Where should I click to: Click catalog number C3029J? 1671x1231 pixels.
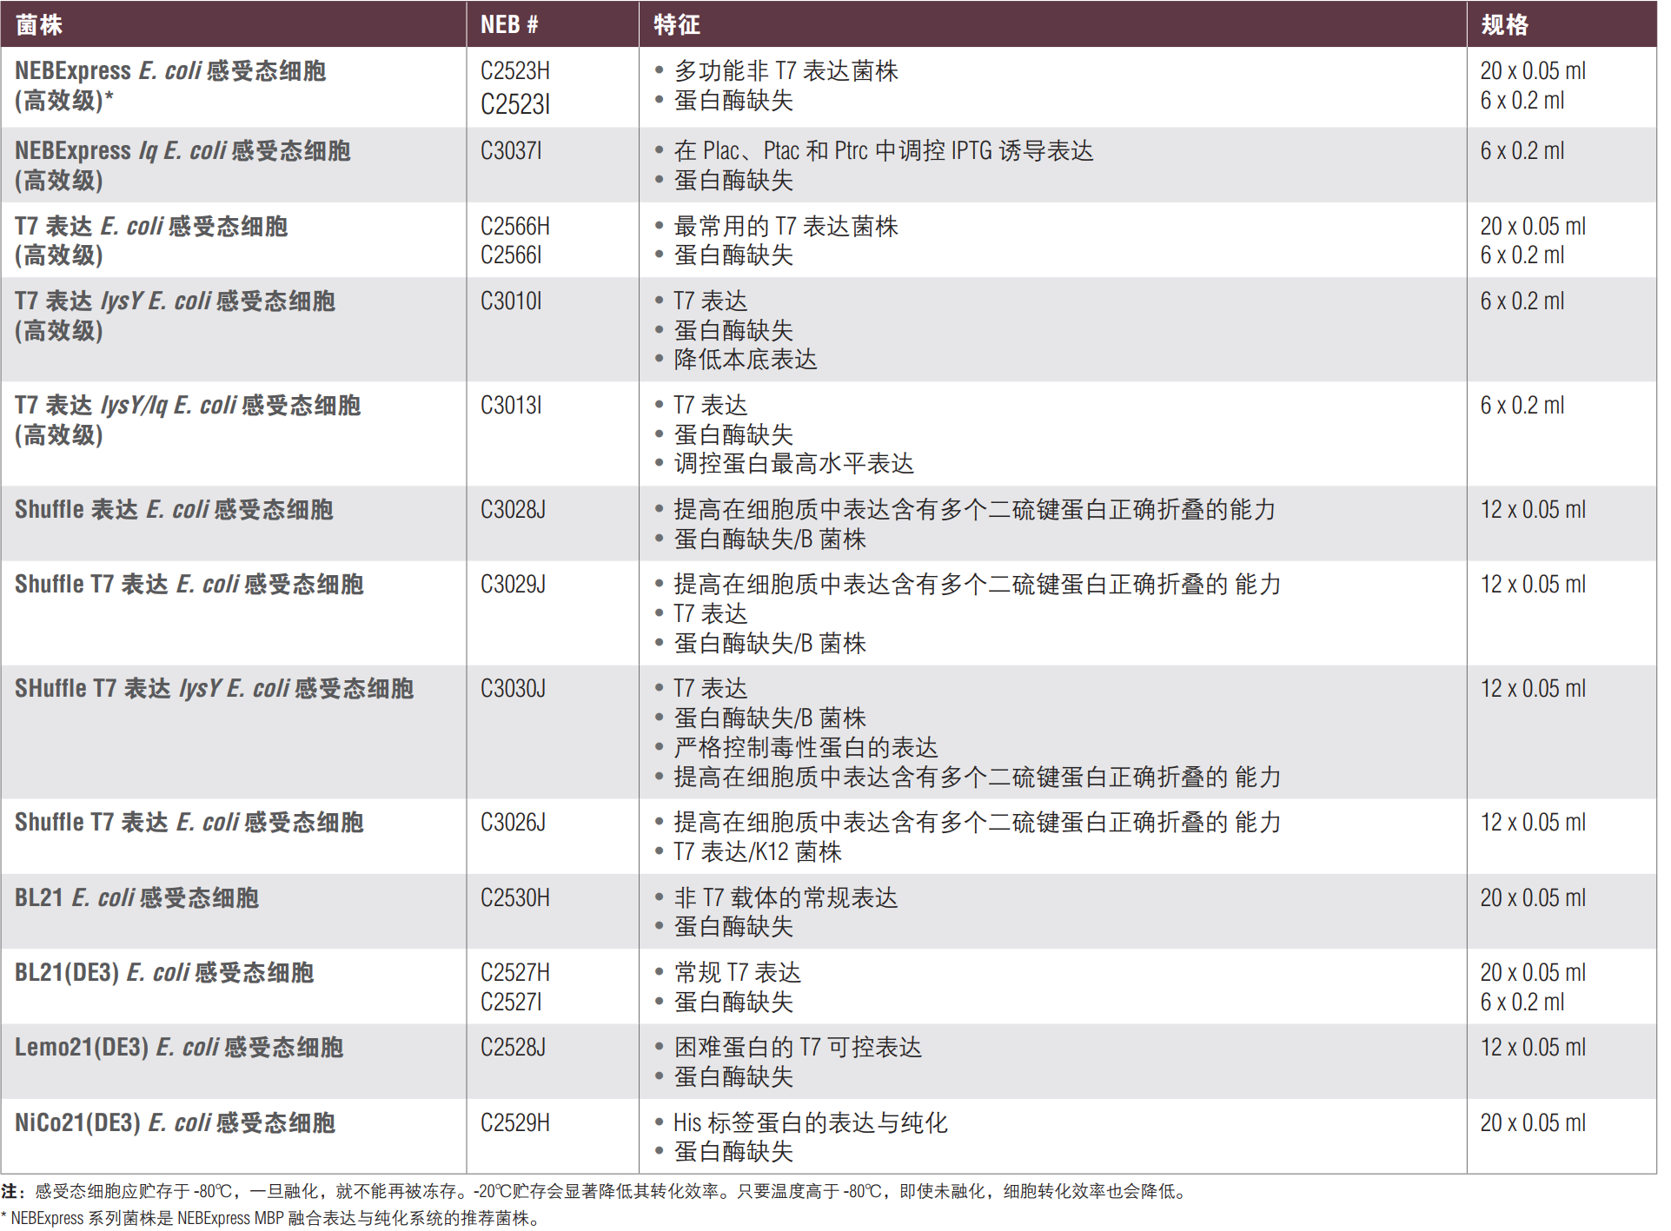coord(513,584)
